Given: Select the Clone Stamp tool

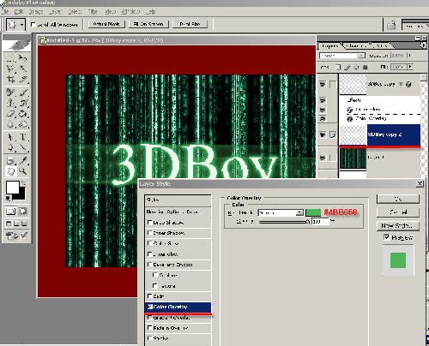Looking at the screenshot, I should pos(11,103).
